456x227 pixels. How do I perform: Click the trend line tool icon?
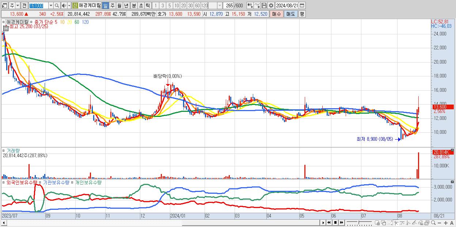pyautogui.click(x=403, y=223)
